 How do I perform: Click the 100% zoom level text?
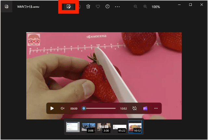156,7
